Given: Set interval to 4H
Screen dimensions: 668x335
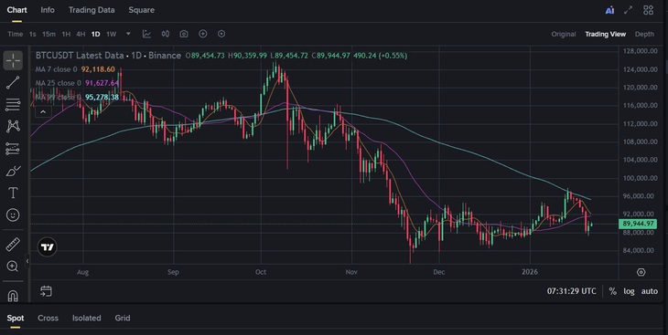Looking at the screenshot, I should point(81,34).
